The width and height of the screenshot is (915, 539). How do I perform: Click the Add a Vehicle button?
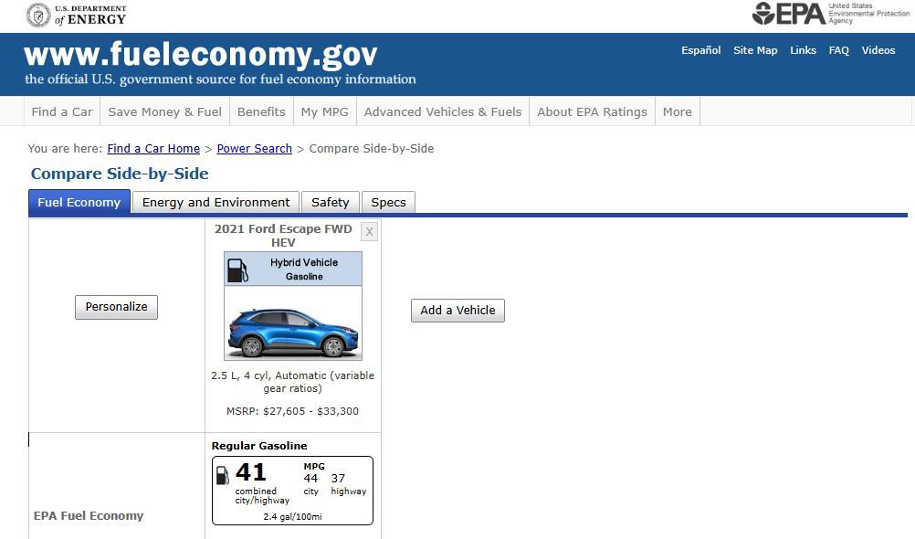tap(457, 311)
